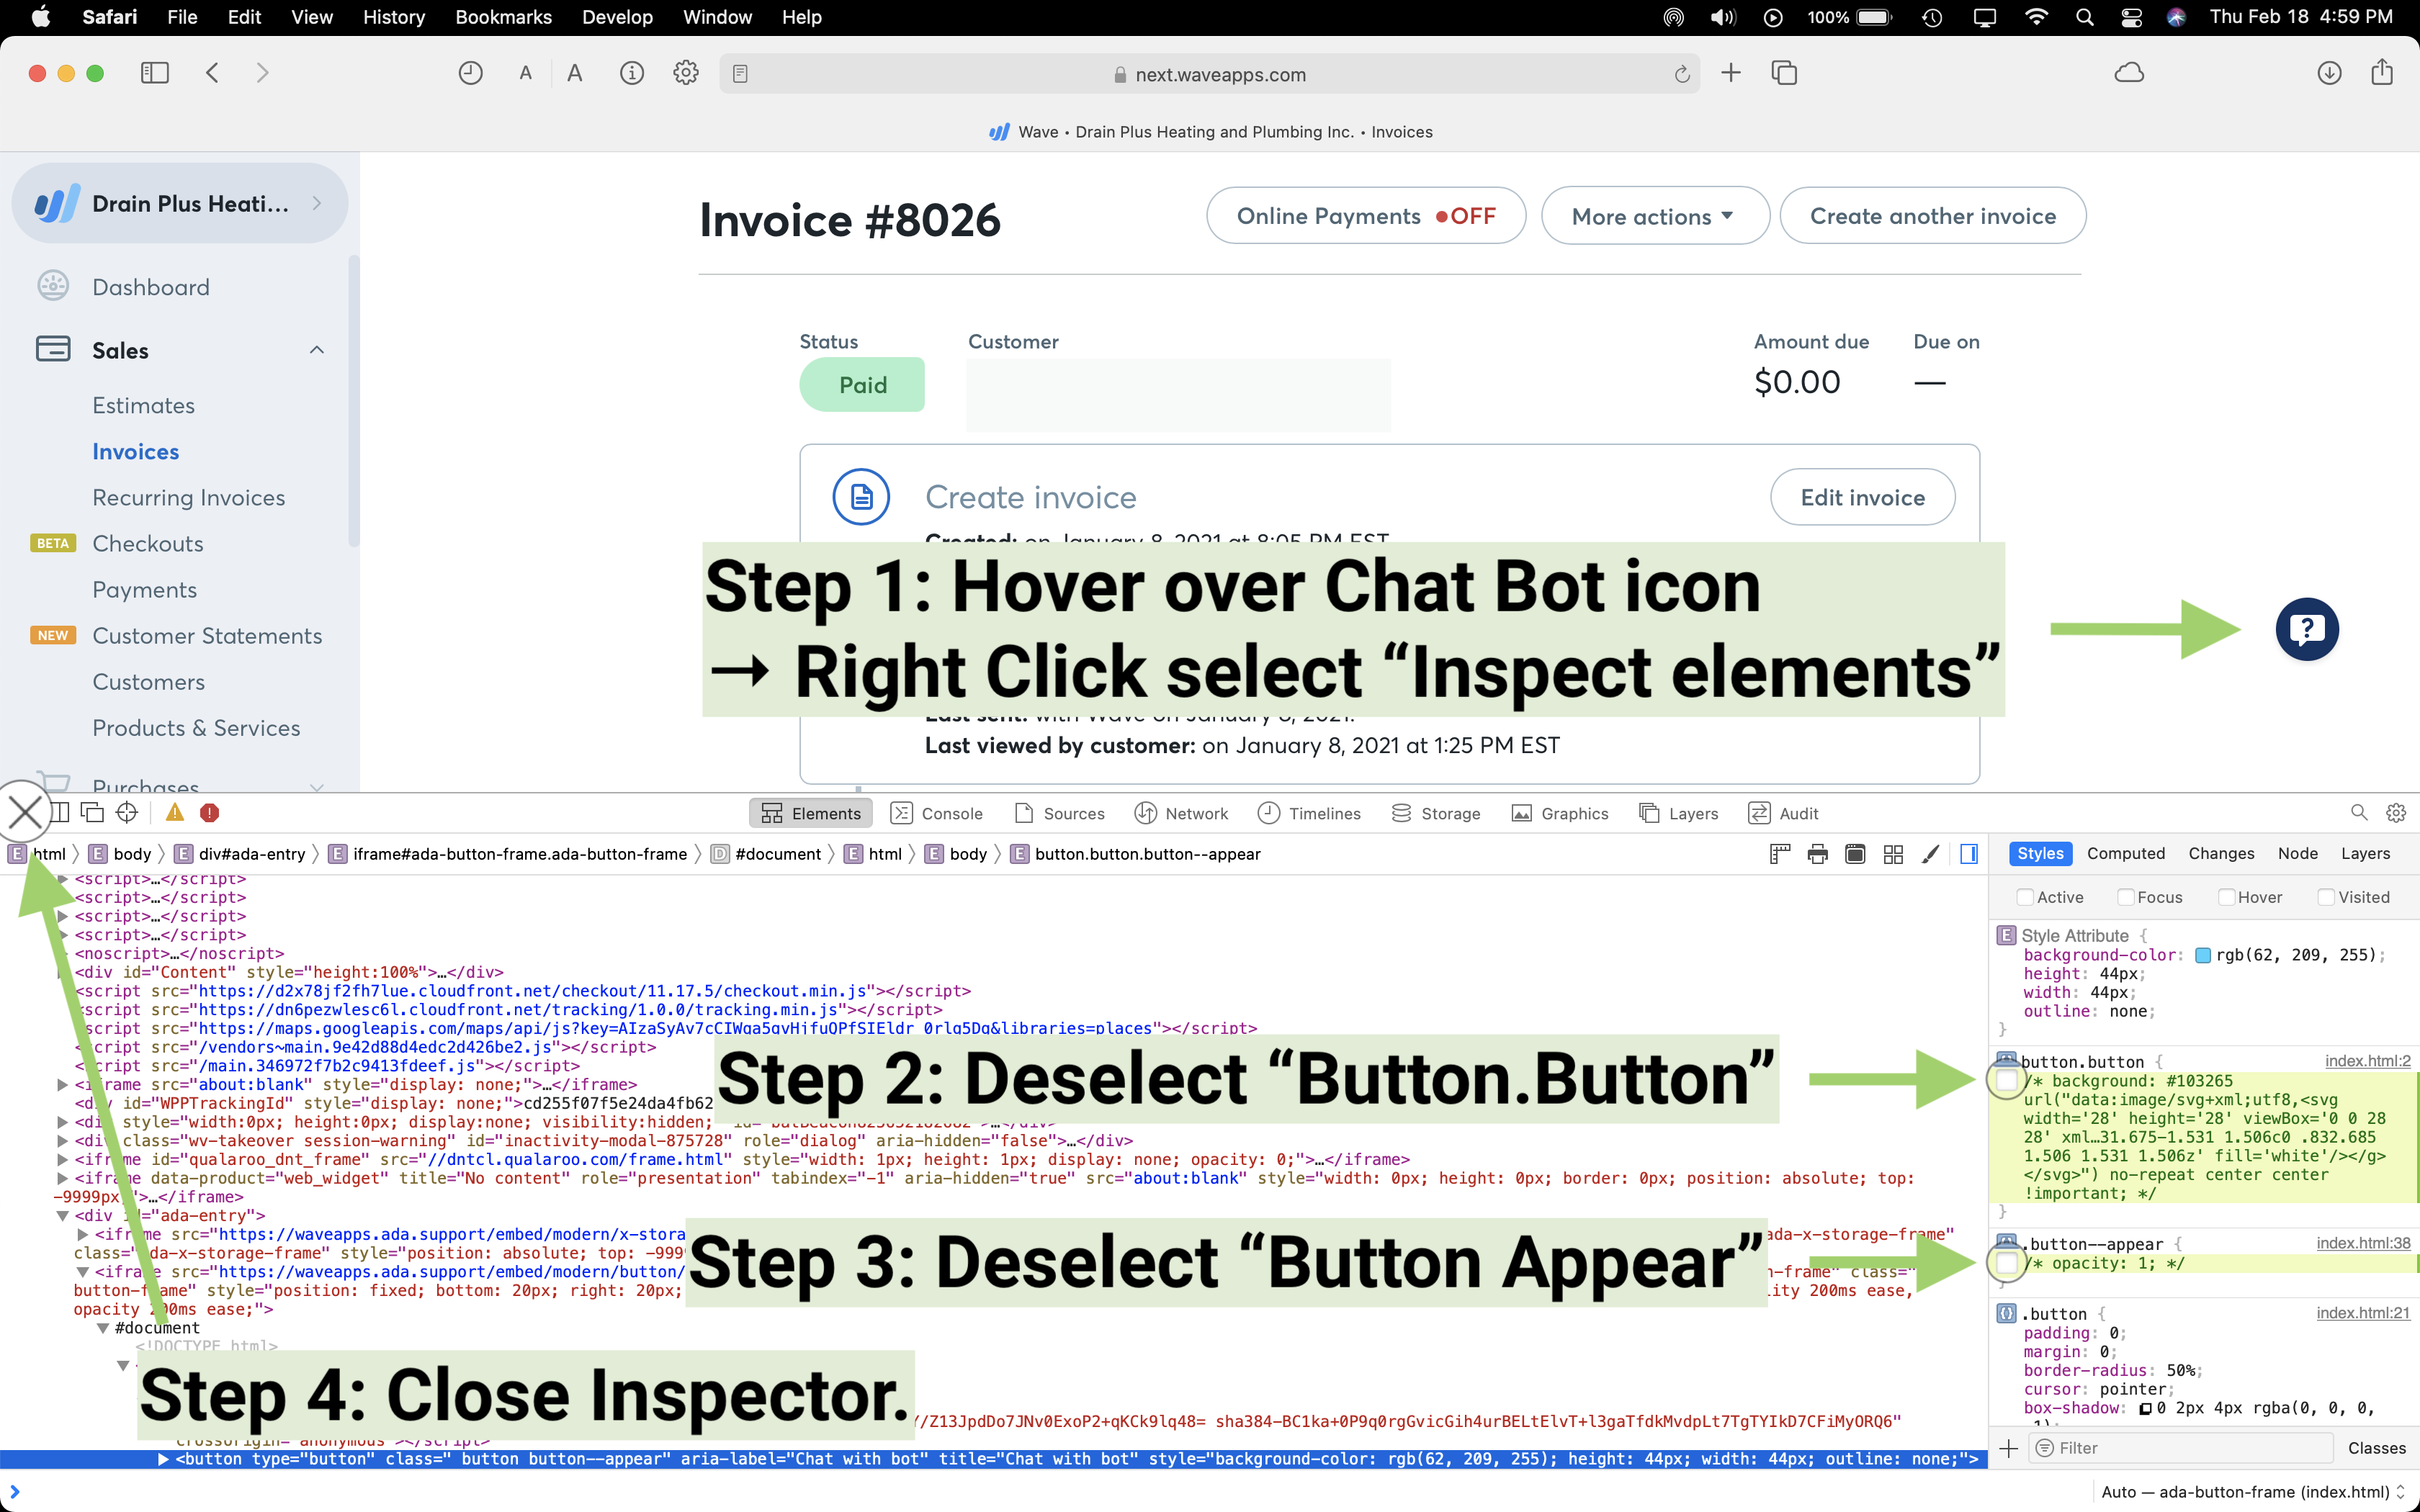The image size is (2420, 1512).
Task: Open the Web Inspector search magnifier
Action: tap(2359, 813)
